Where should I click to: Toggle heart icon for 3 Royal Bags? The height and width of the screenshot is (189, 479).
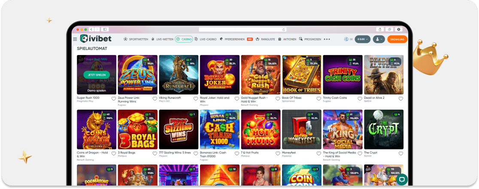[x=155, y=153]
